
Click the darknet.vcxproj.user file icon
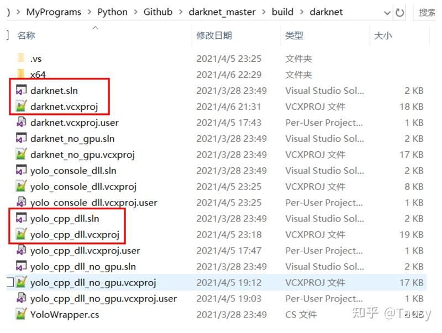pos(20,122)
